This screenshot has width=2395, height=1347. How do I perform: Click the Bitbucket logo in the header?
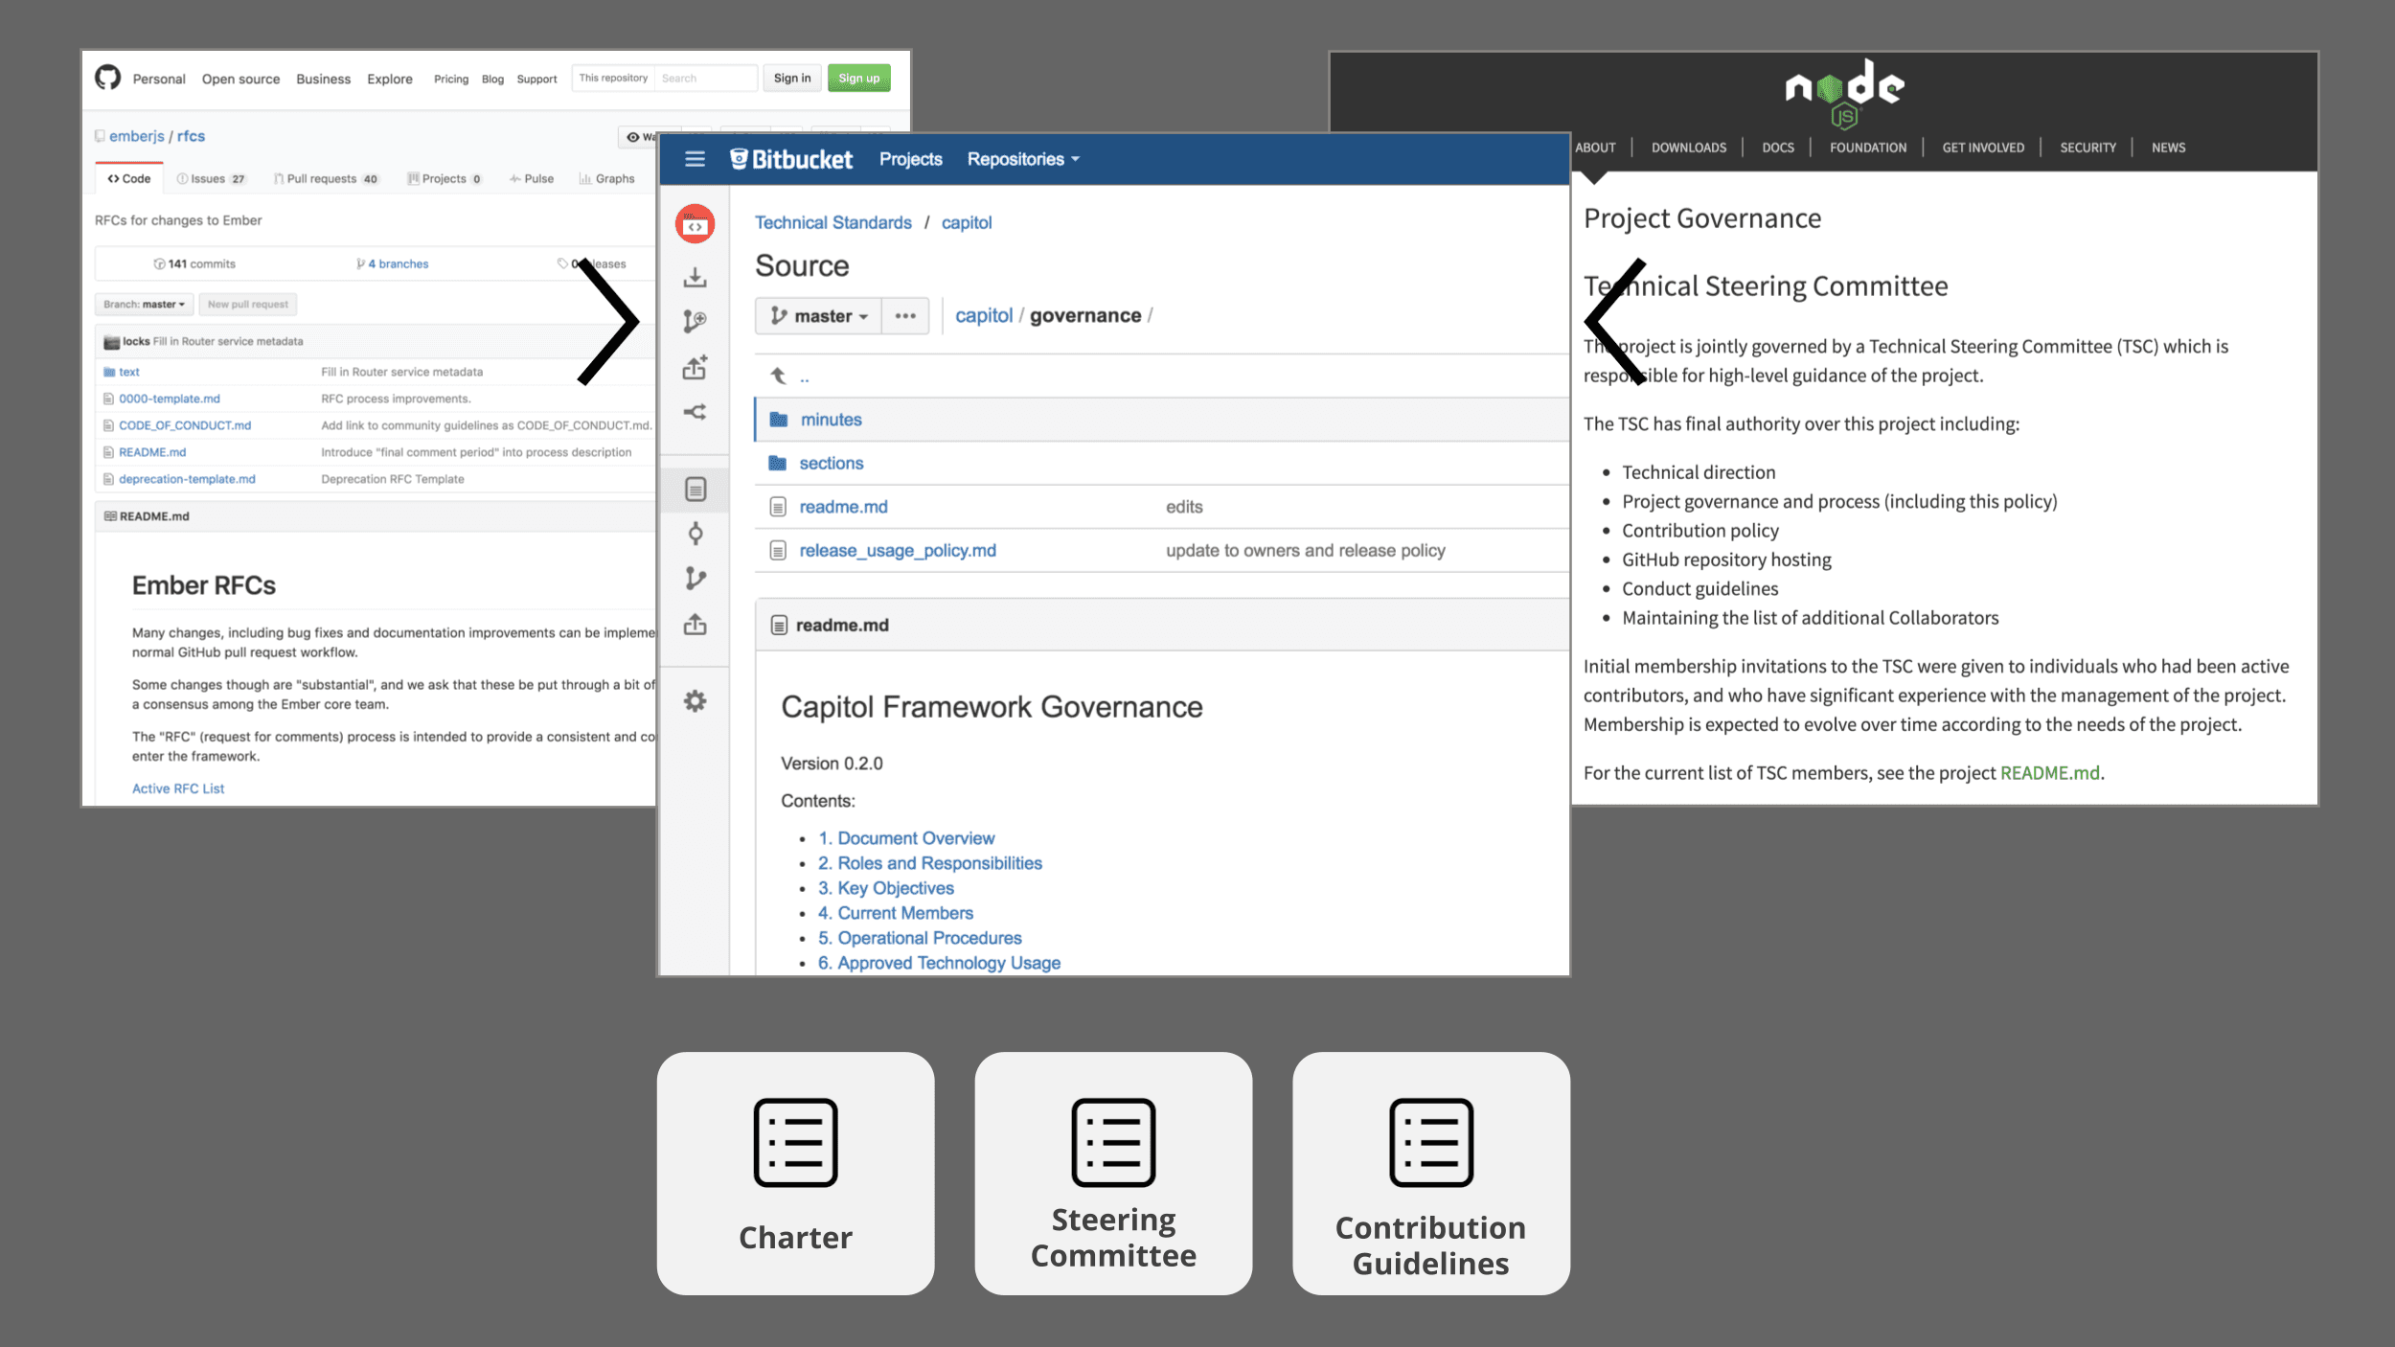(790, 159)
